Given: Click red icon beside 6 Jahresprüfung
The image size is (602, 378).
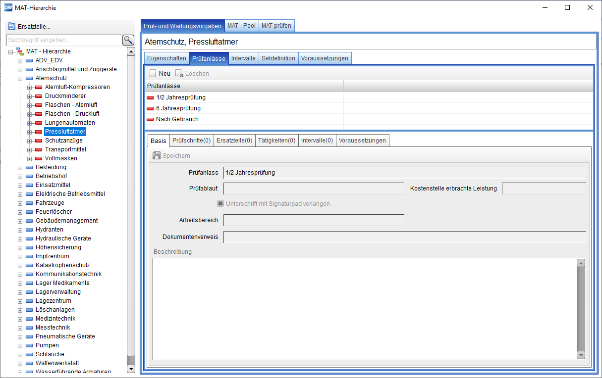Looking at the screenshot, I should pyautogui.click(x=150, y=108).
